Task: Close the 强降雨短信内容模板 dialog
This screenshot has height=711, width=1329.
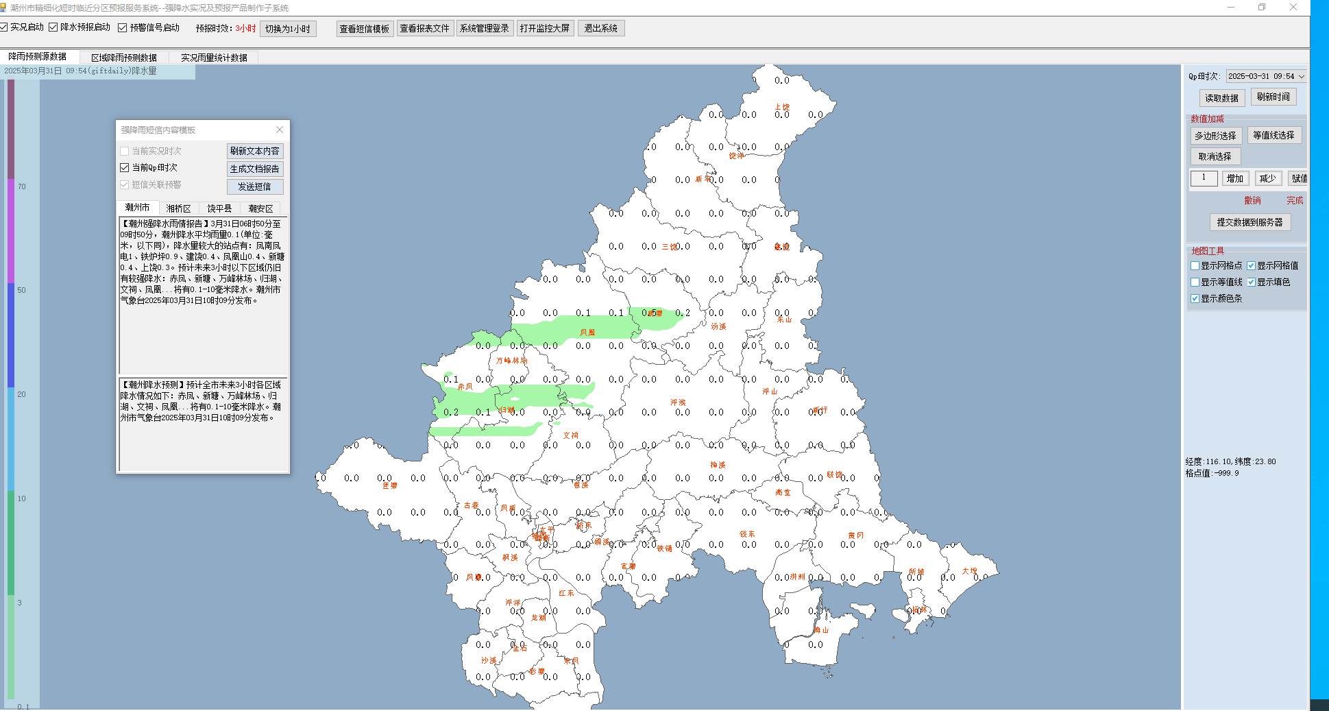Action: point(280,130)
